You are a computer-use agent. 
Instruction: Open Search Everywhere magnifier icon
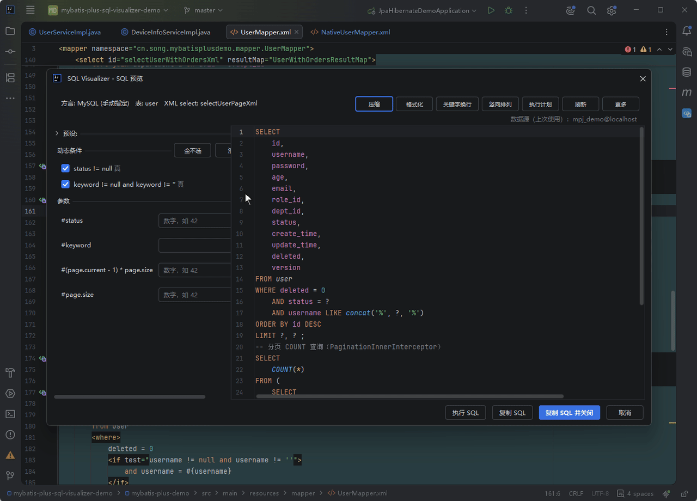click(x=591, y=10)
